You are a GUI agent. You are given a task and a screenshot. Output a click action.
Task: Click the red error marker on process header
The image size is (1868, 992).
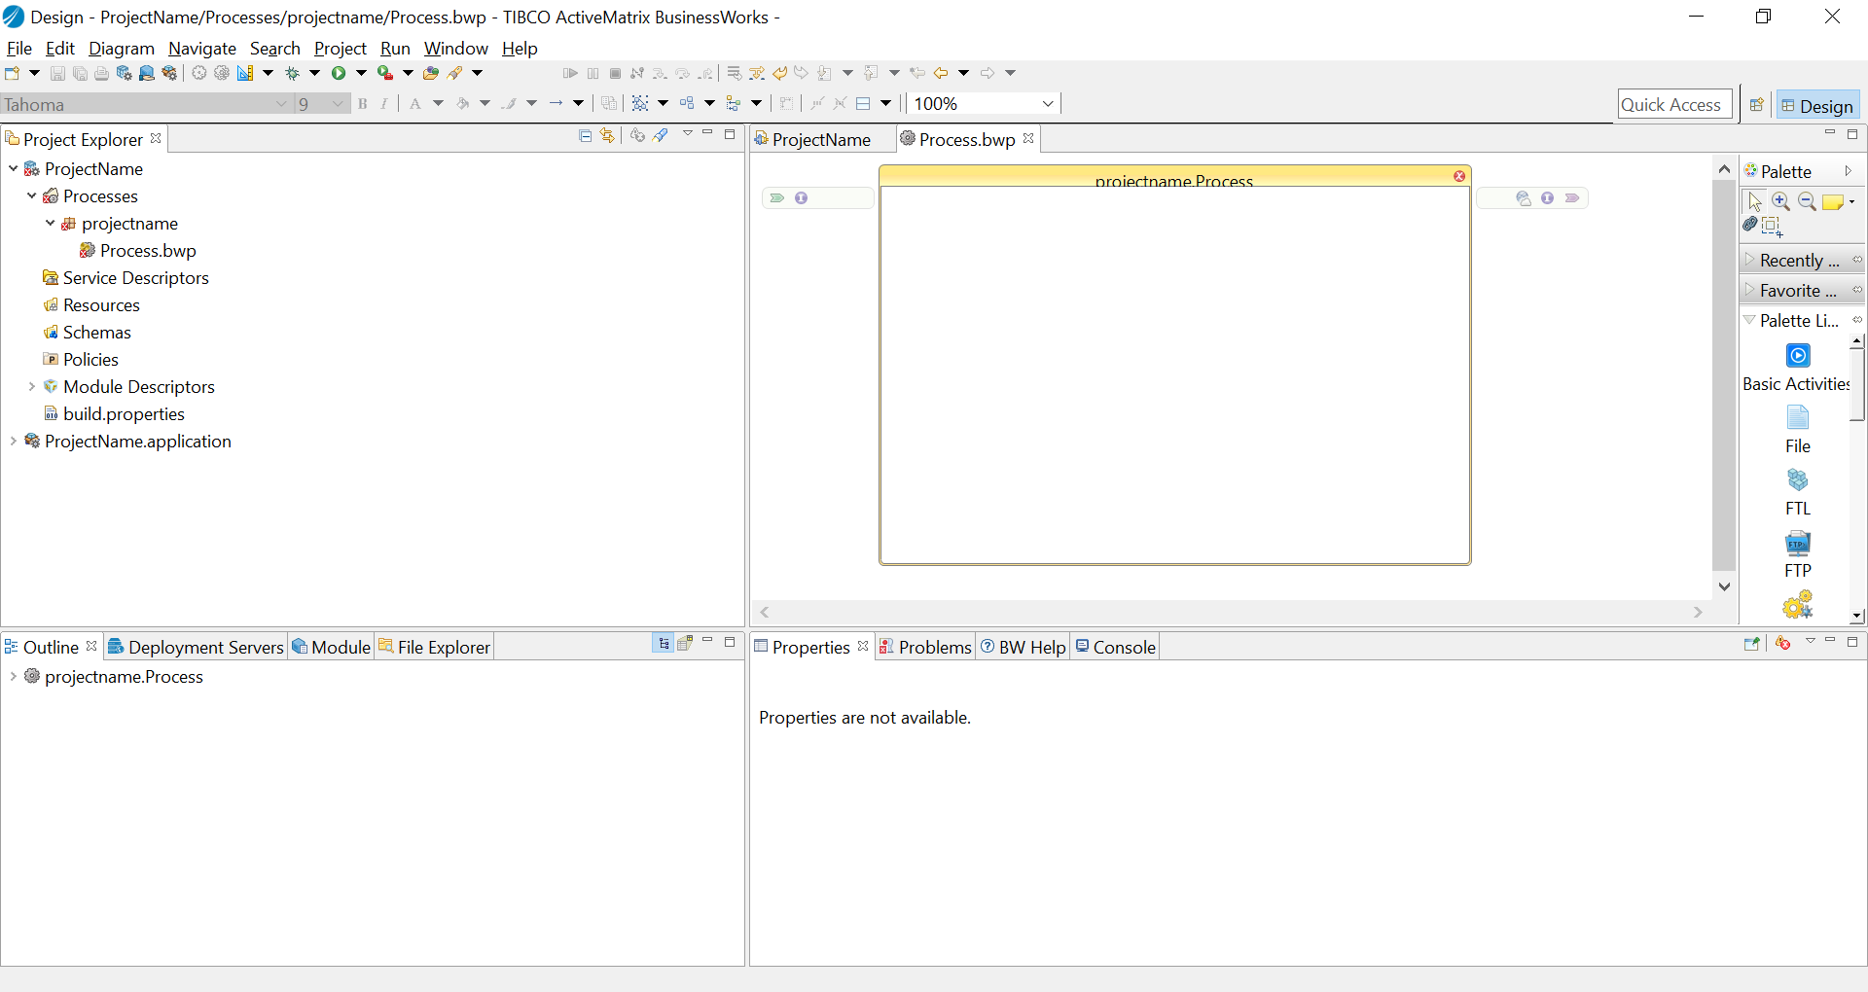1459,176
